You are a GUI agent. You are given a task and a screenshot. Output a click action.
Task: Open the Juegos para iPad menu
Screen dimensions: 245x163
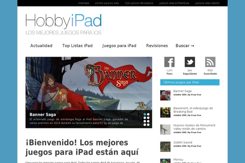point(119,46)
